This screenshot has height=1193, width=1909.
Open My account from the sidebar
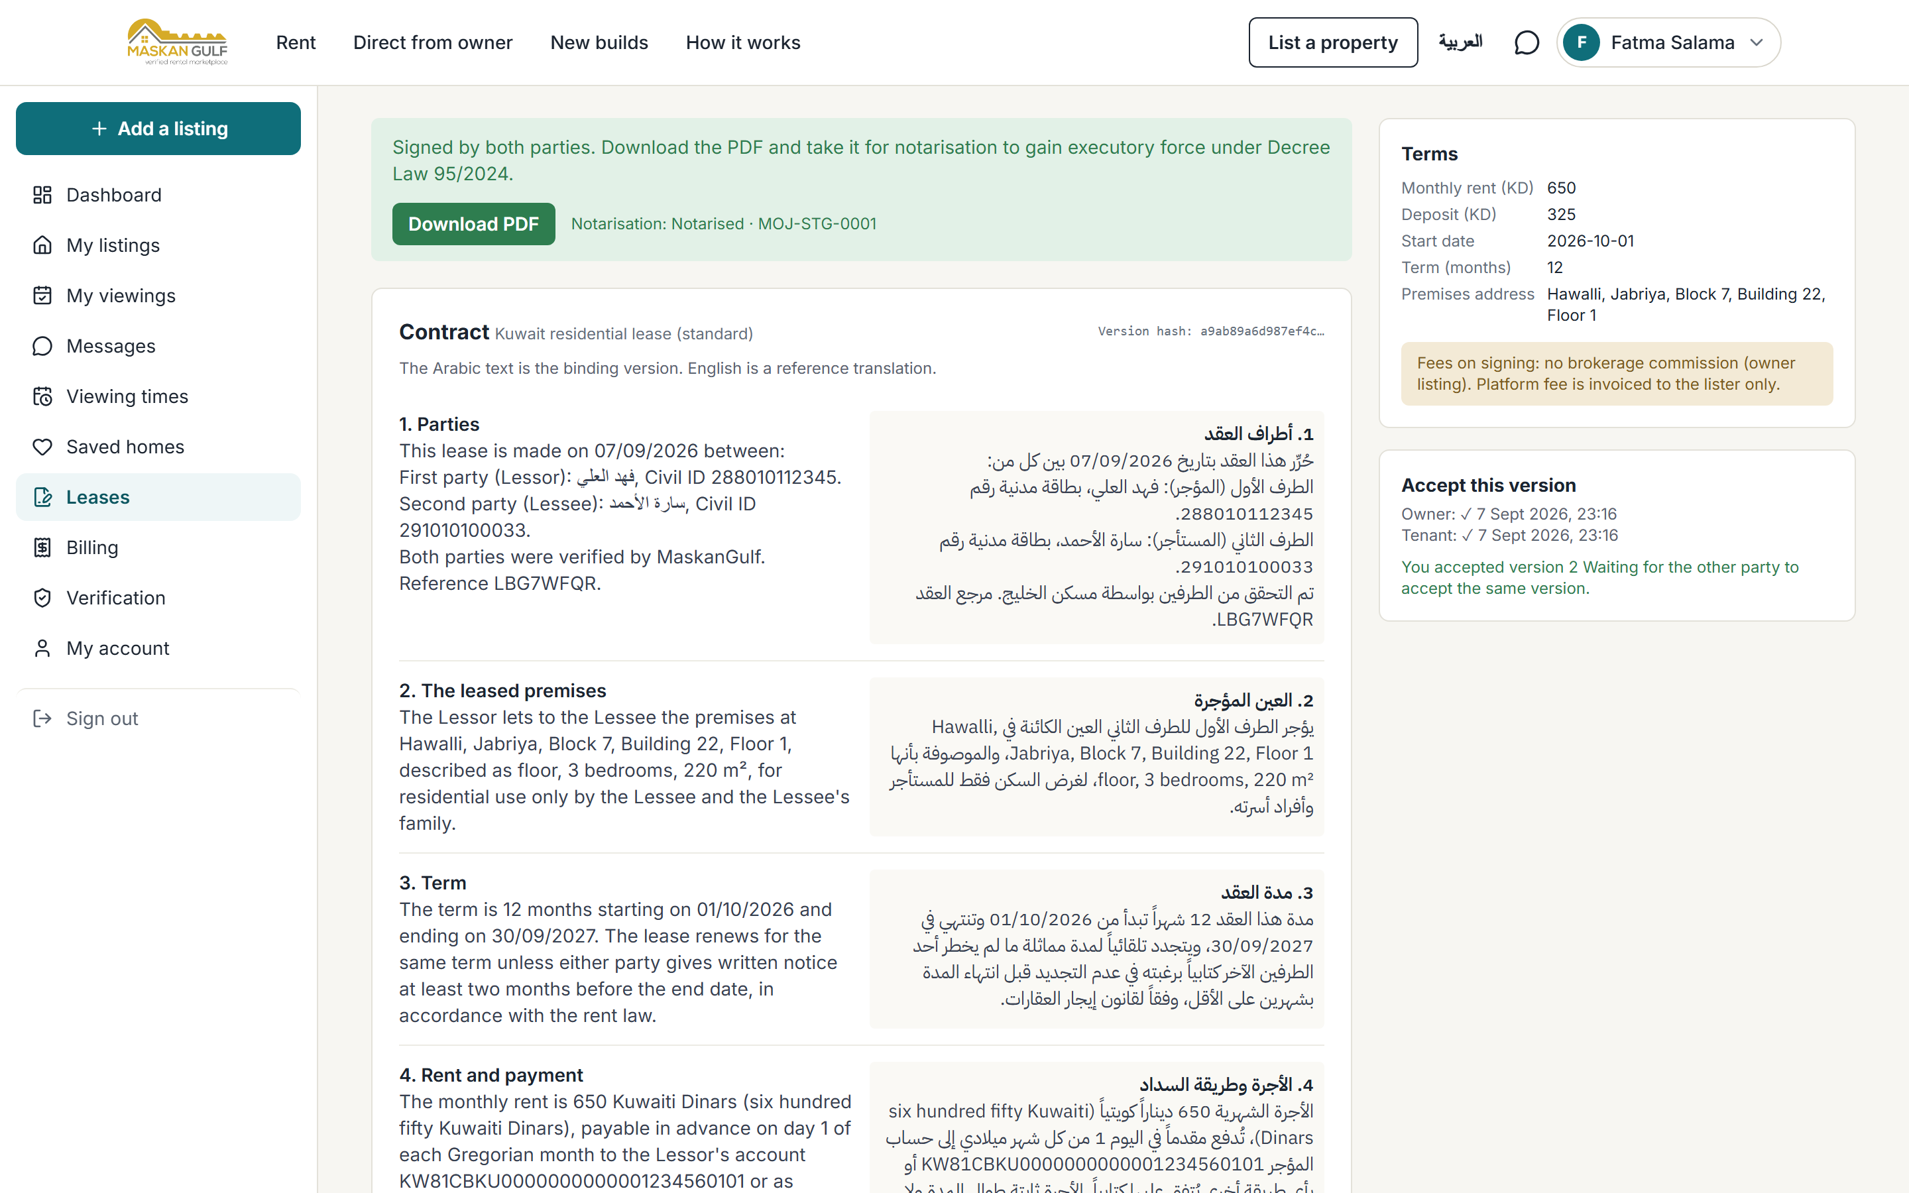(158, 649)
